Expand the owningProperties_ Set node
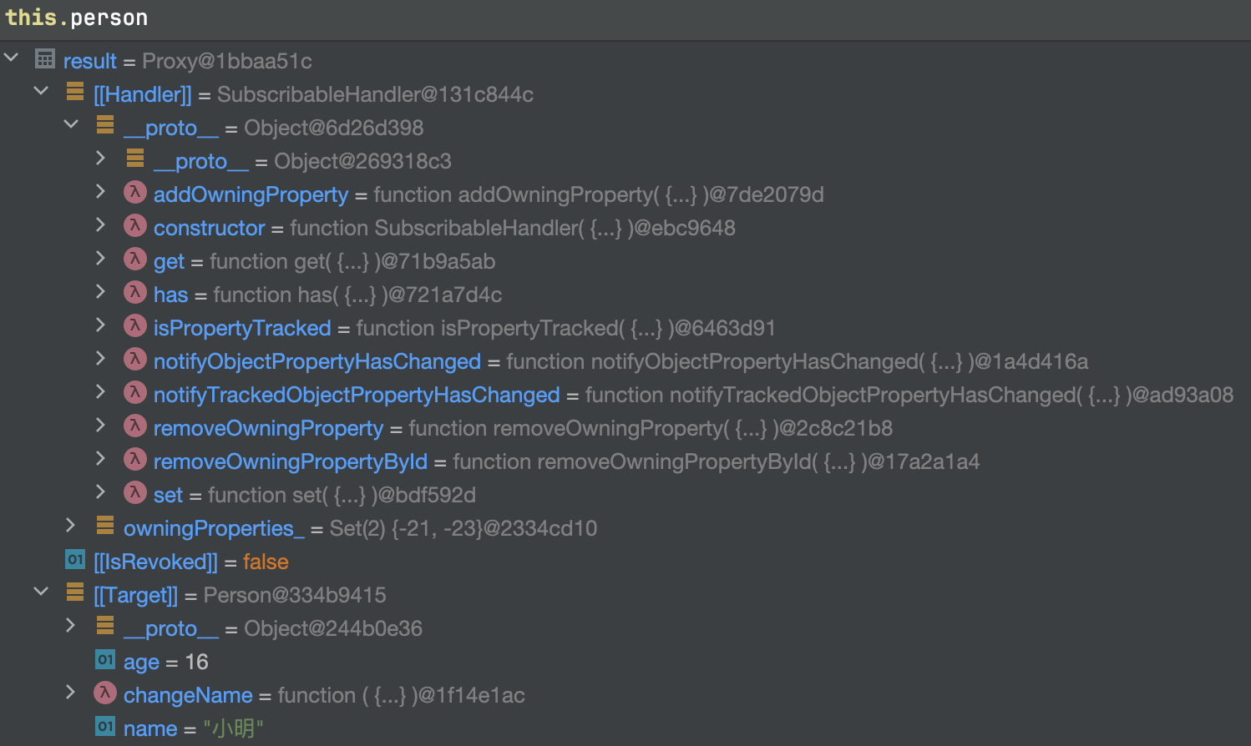Image resolution: width=1251 pixels, height=746 pixels. (x=71, y=525)
